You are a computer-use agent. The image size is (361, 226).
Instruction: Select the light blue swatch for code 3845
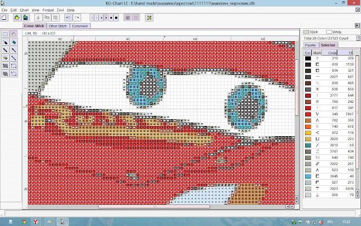pyautogui.click(x=308, y=176)
